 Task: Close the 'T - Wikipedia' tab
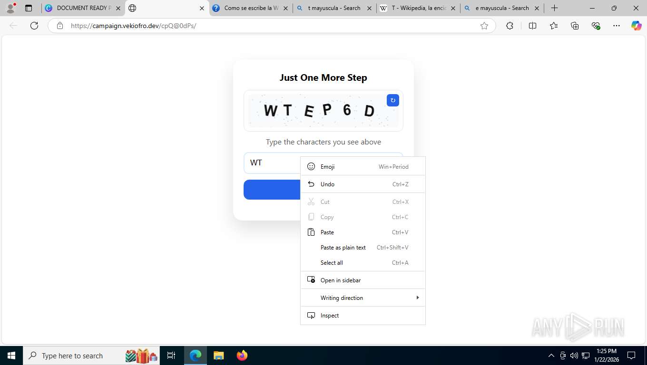tap(453, 8)
